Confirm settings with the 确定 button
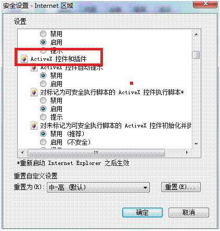The image size is (220, 231). coord(143,212)
